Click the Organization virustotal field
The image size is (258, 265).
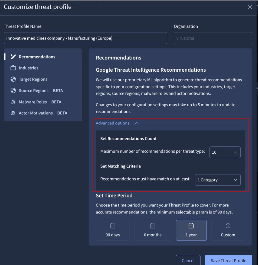pos(213,38)
